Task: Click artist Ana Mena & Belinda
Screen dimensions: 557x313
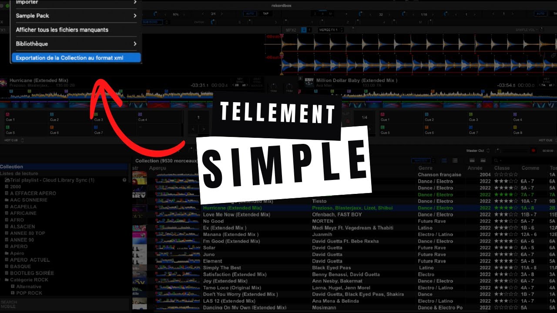Action: point(336,301)
